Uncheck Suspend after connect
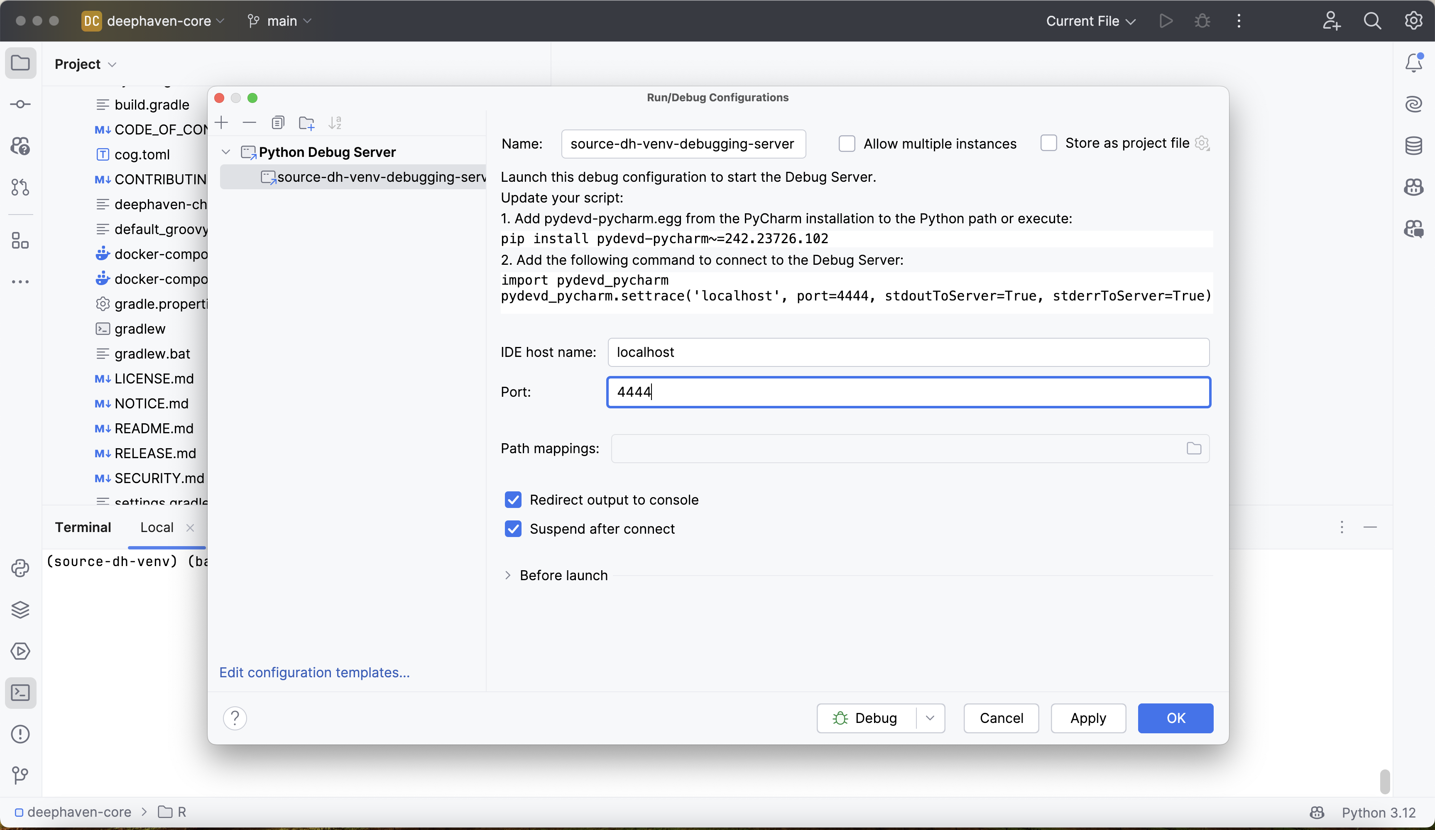This screenshot has width=1435, height=830. [513, 529]
